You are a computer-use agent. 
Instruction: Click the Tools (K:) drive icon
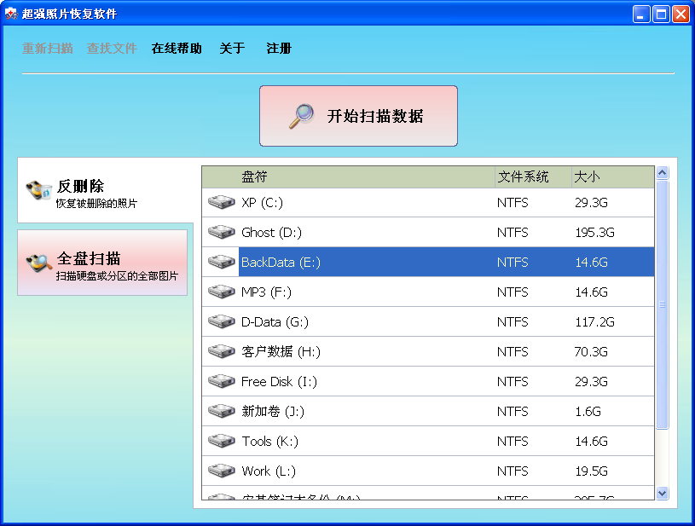(x=221, y=441)
